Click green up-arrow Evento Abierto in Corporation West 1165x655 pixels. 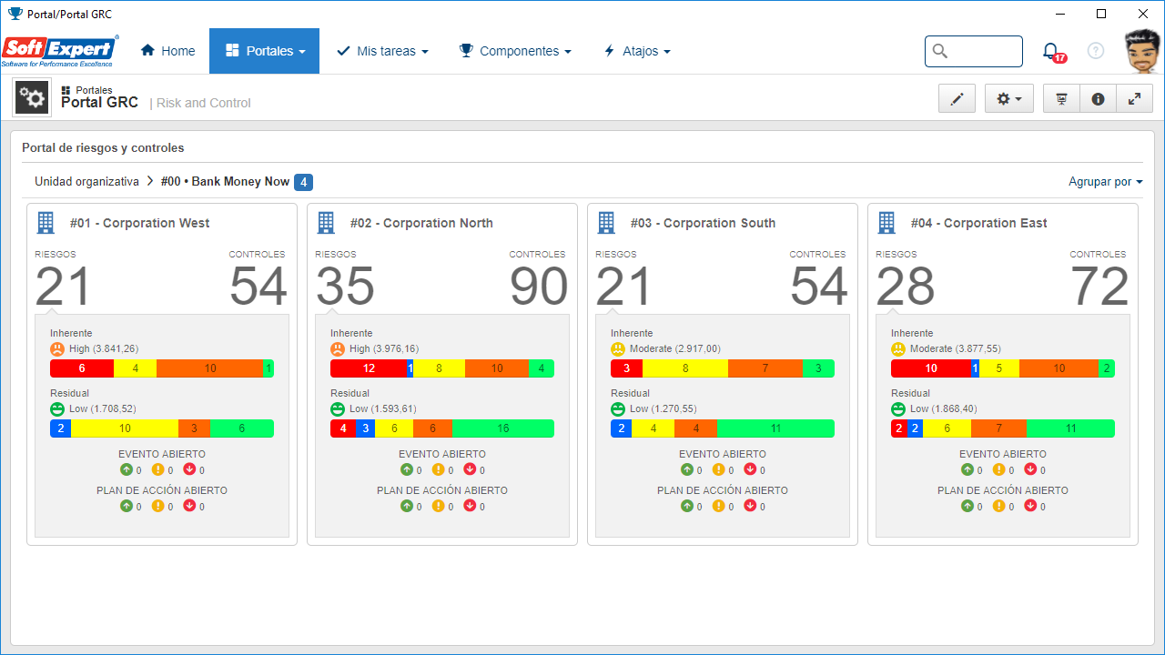[127, 469]
